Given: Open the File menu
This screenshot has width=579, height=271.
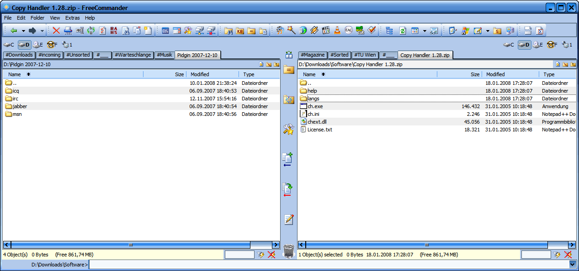Looking at the screenshot, I should point(8,18).
